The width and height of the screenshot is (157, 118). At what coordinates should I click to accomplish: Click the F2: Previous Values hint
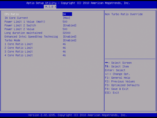point(120,81)
